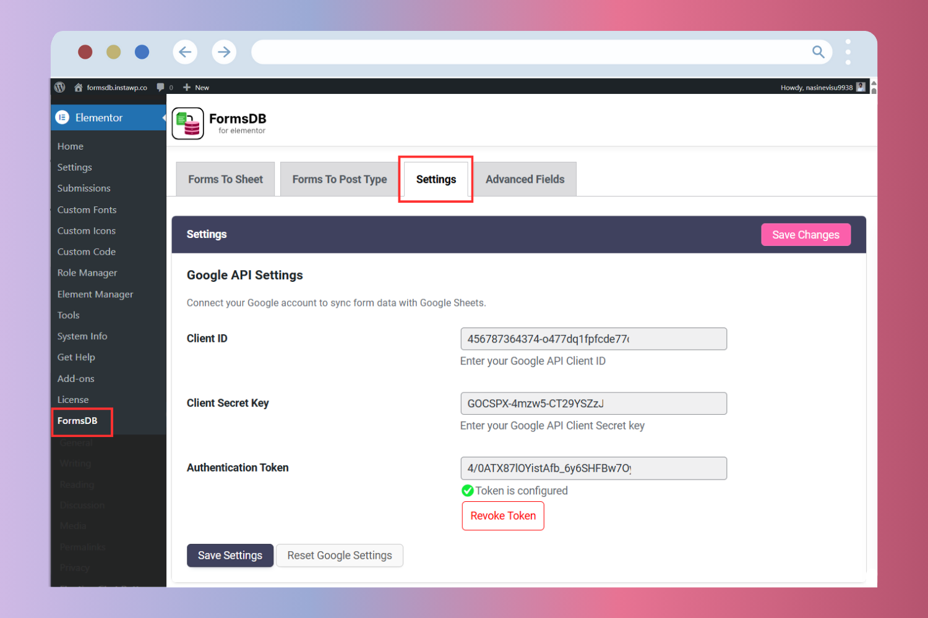Click the green Token is configured checkmark
The height and width of the screenshot is (618, 928).
pos(468,490)
